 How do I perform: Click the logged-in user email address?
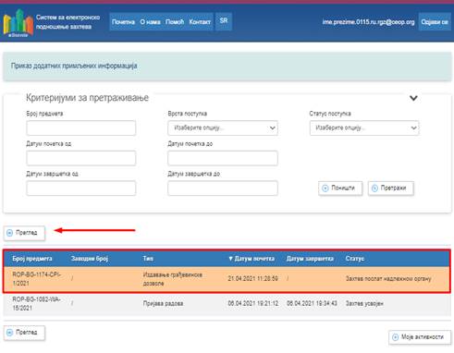(368, 22)
